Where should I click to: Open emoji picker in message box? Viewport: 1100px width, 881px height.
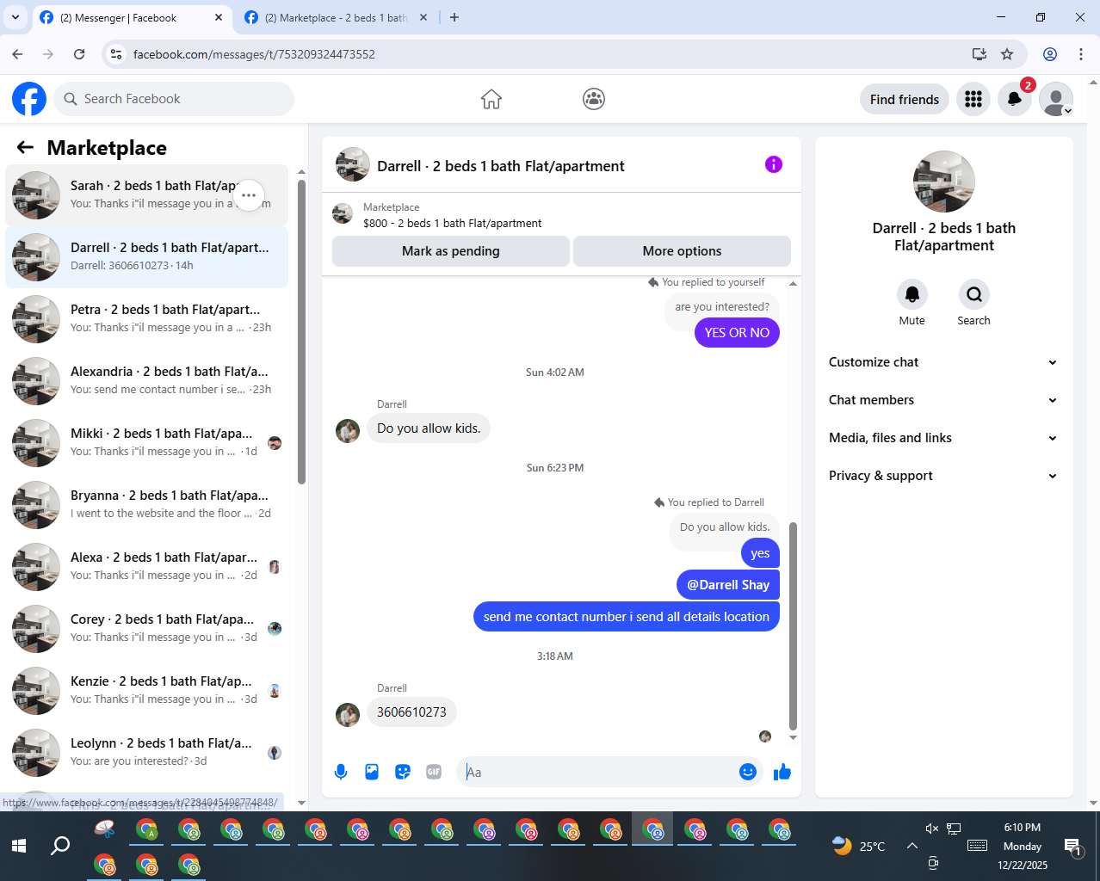(x=748, y=772)
